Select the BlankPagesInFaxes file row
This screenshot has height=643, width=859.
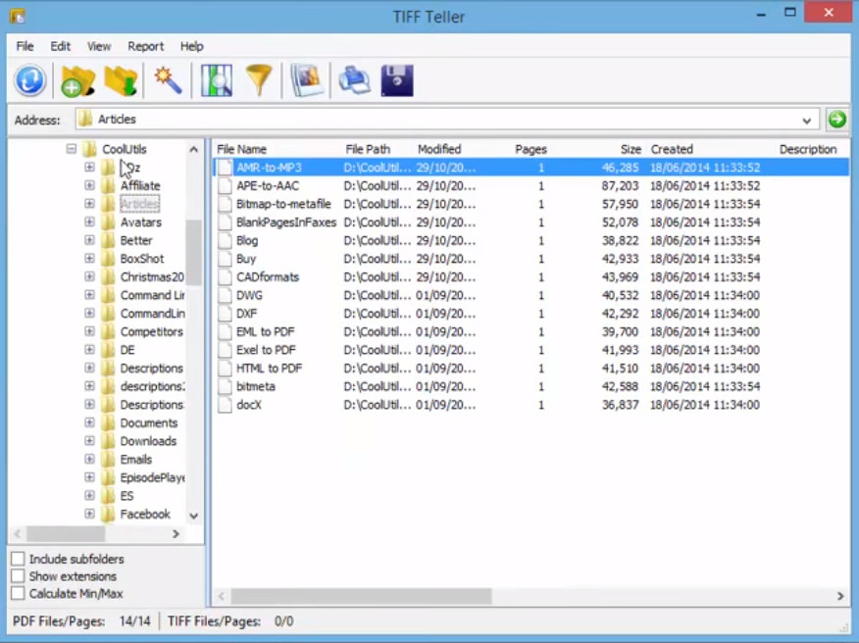[x=531, y=223]
